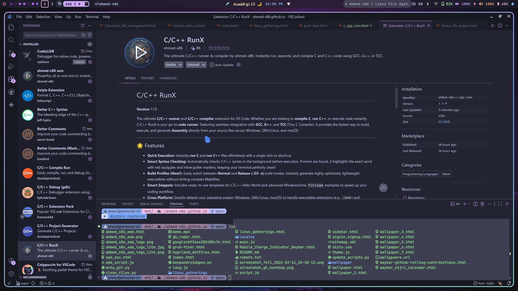Open the settings gear next to Auto Update
The width and height of the screenshot is (518, 291).
tap(238, 65)
